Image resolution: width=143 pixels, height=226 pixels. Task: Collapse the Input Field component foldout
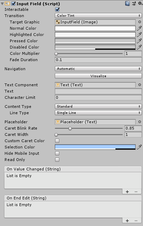pyautogui.click(x=2, y=4)
